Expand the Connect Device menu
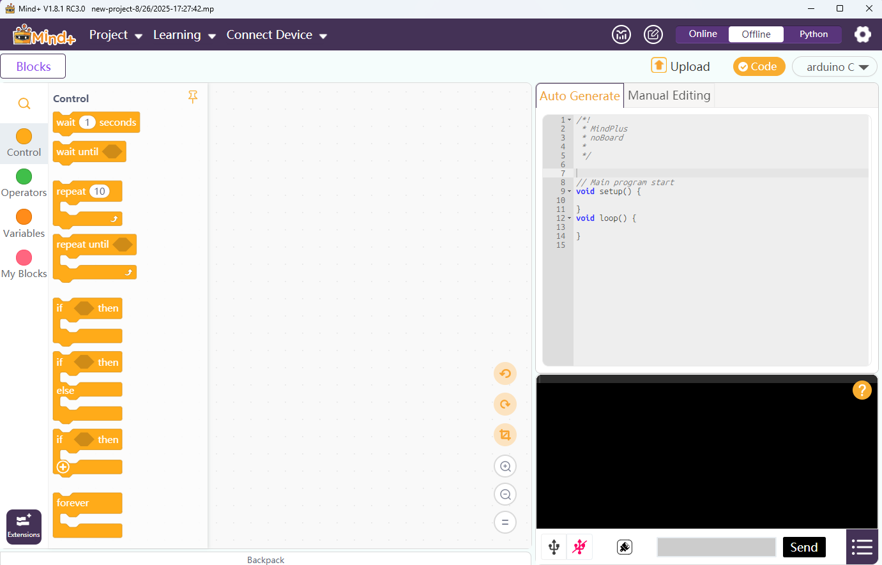Viewport: 882px width, 565px height. 277,35
